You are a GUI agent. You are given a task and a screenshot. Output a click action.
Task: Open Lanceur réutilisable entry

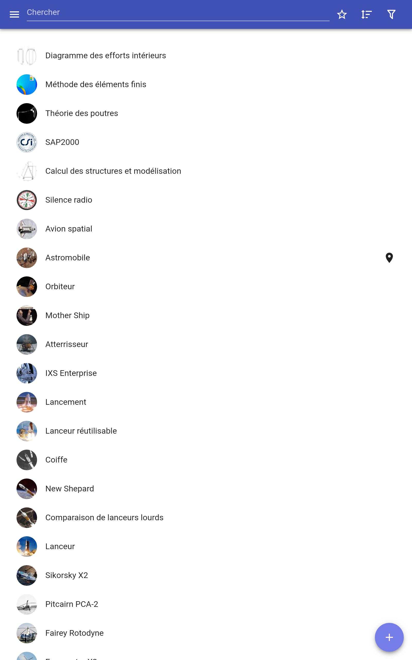[206, 431]
